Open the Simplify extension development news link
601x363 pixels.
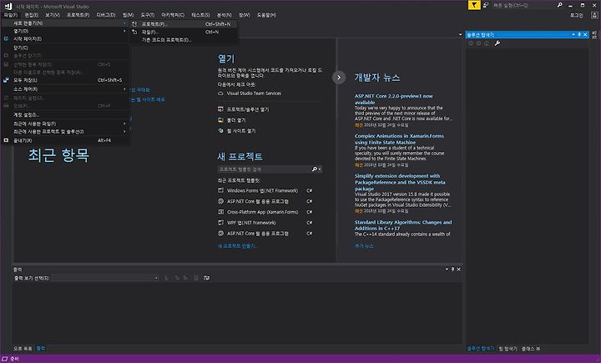[400, 182]
